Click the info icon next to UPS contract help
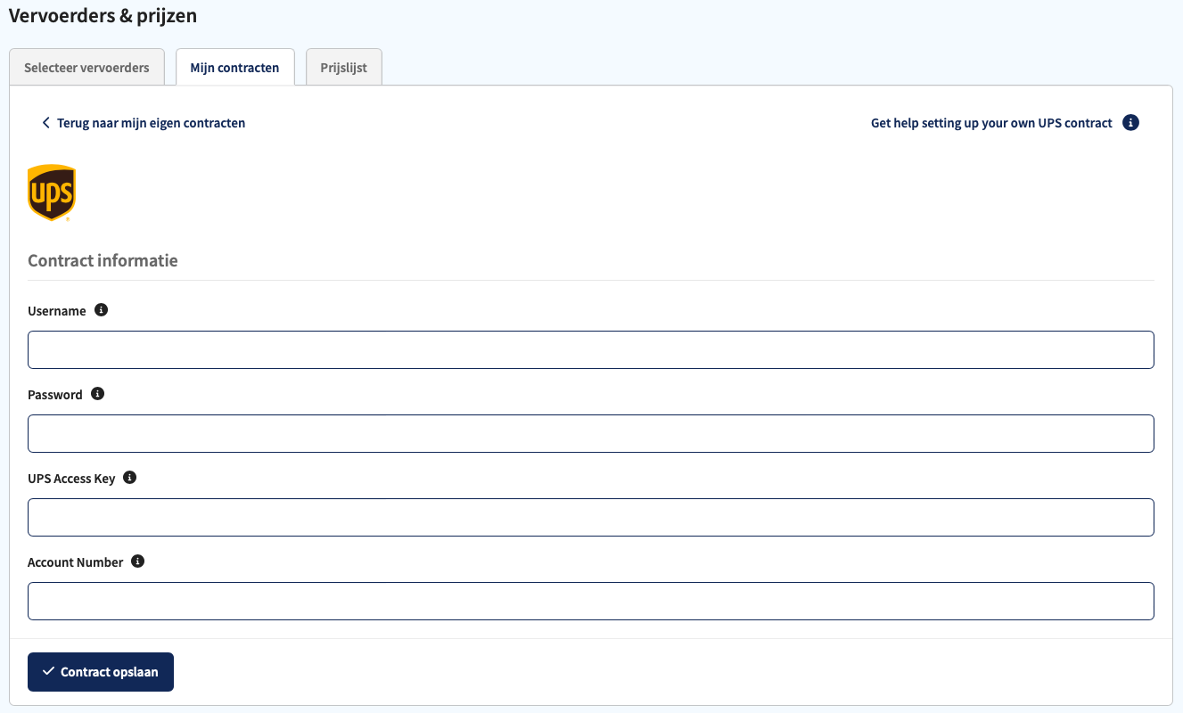Screen dimensions: 1183x713 [x=1130, y=123]
